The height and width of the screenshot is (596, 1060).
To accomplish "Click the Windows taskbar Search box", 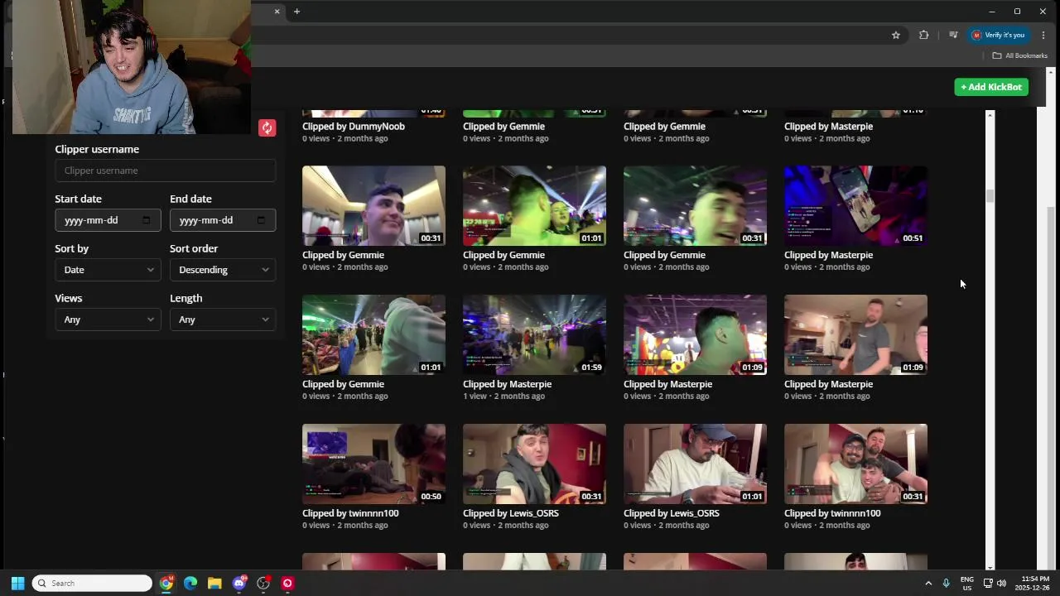I will (92, 583).
